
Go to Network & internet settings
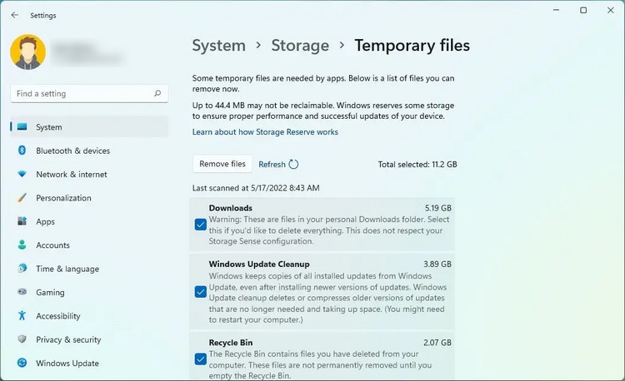click(x=72, y=174)
